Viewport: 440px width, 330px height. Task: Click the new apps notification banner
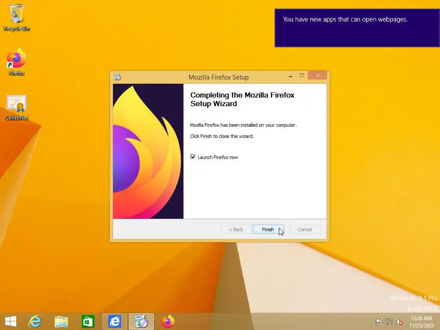[x=357, y=28]
